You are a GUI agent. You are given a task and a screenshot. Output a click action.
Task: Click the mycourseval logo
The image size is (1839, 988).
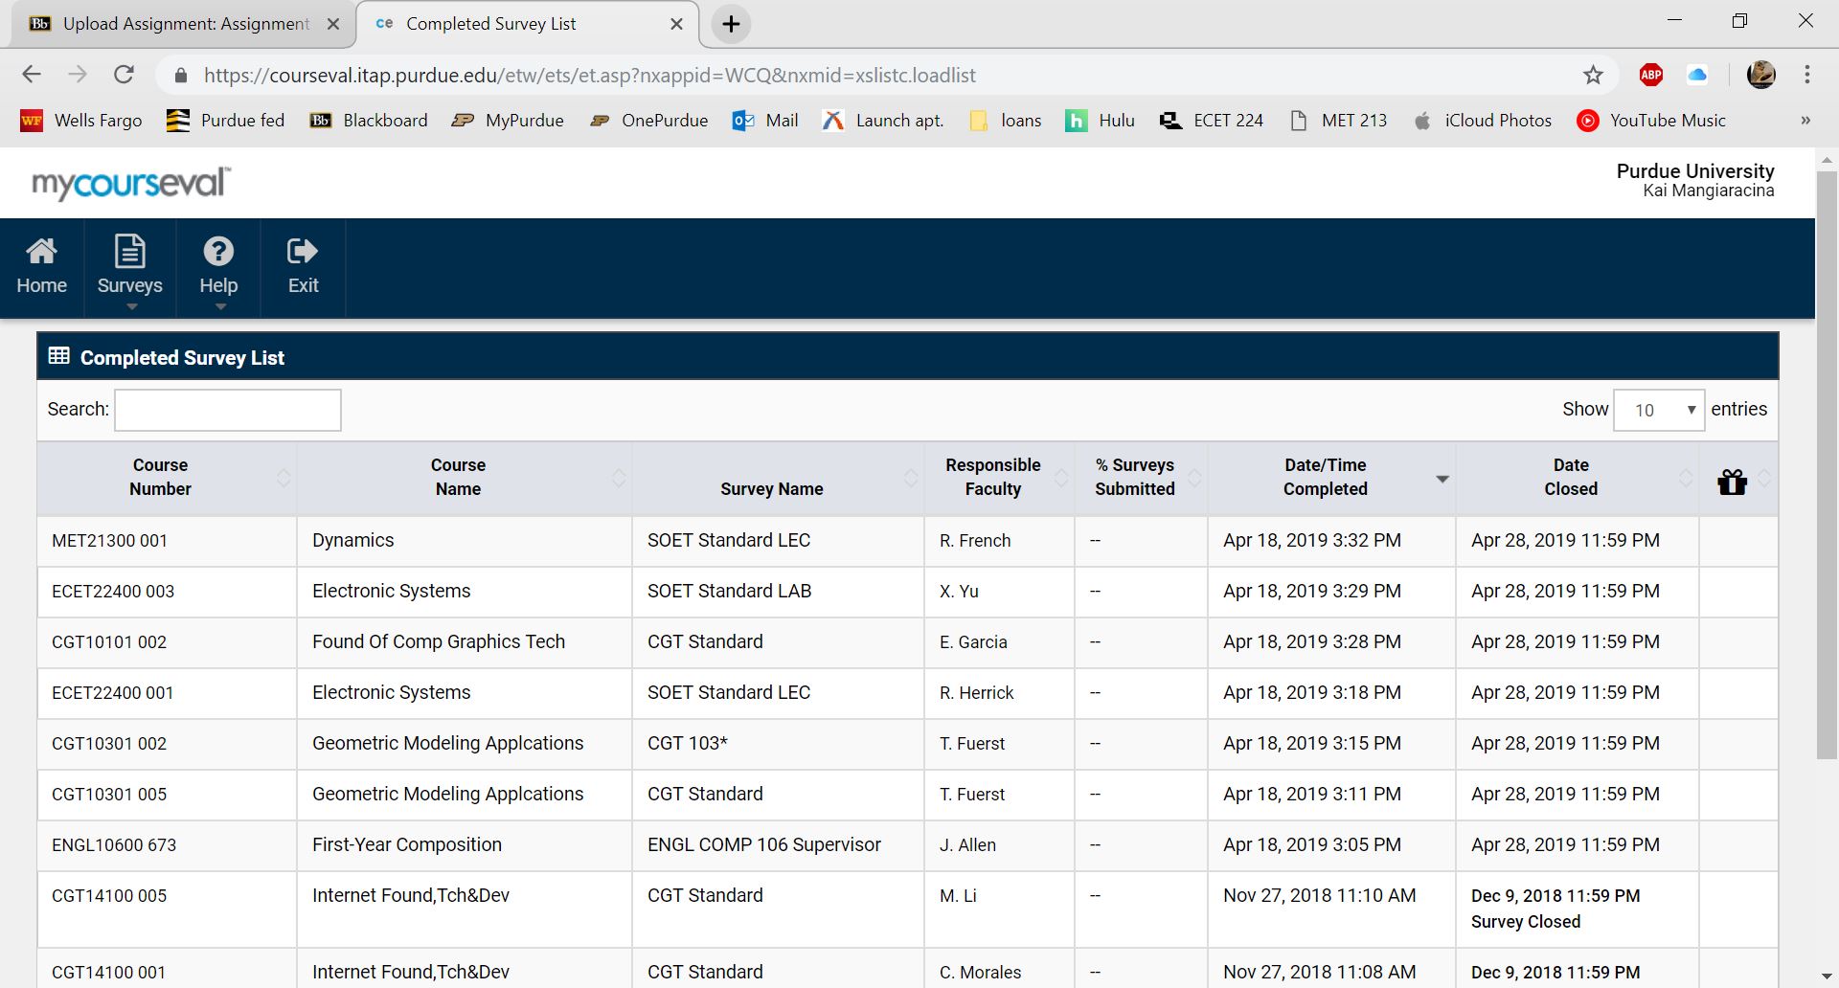point(131,183)
